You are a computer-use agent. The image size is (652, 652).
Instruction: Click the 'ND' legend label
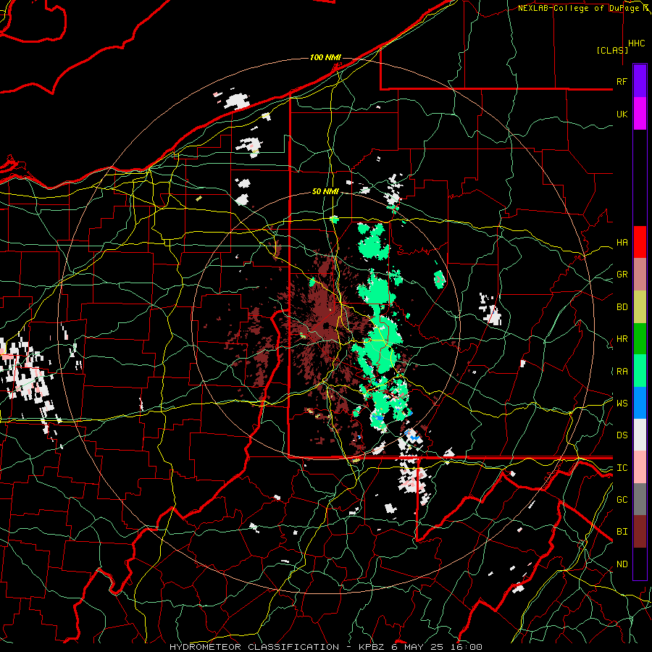coord(622,564)
